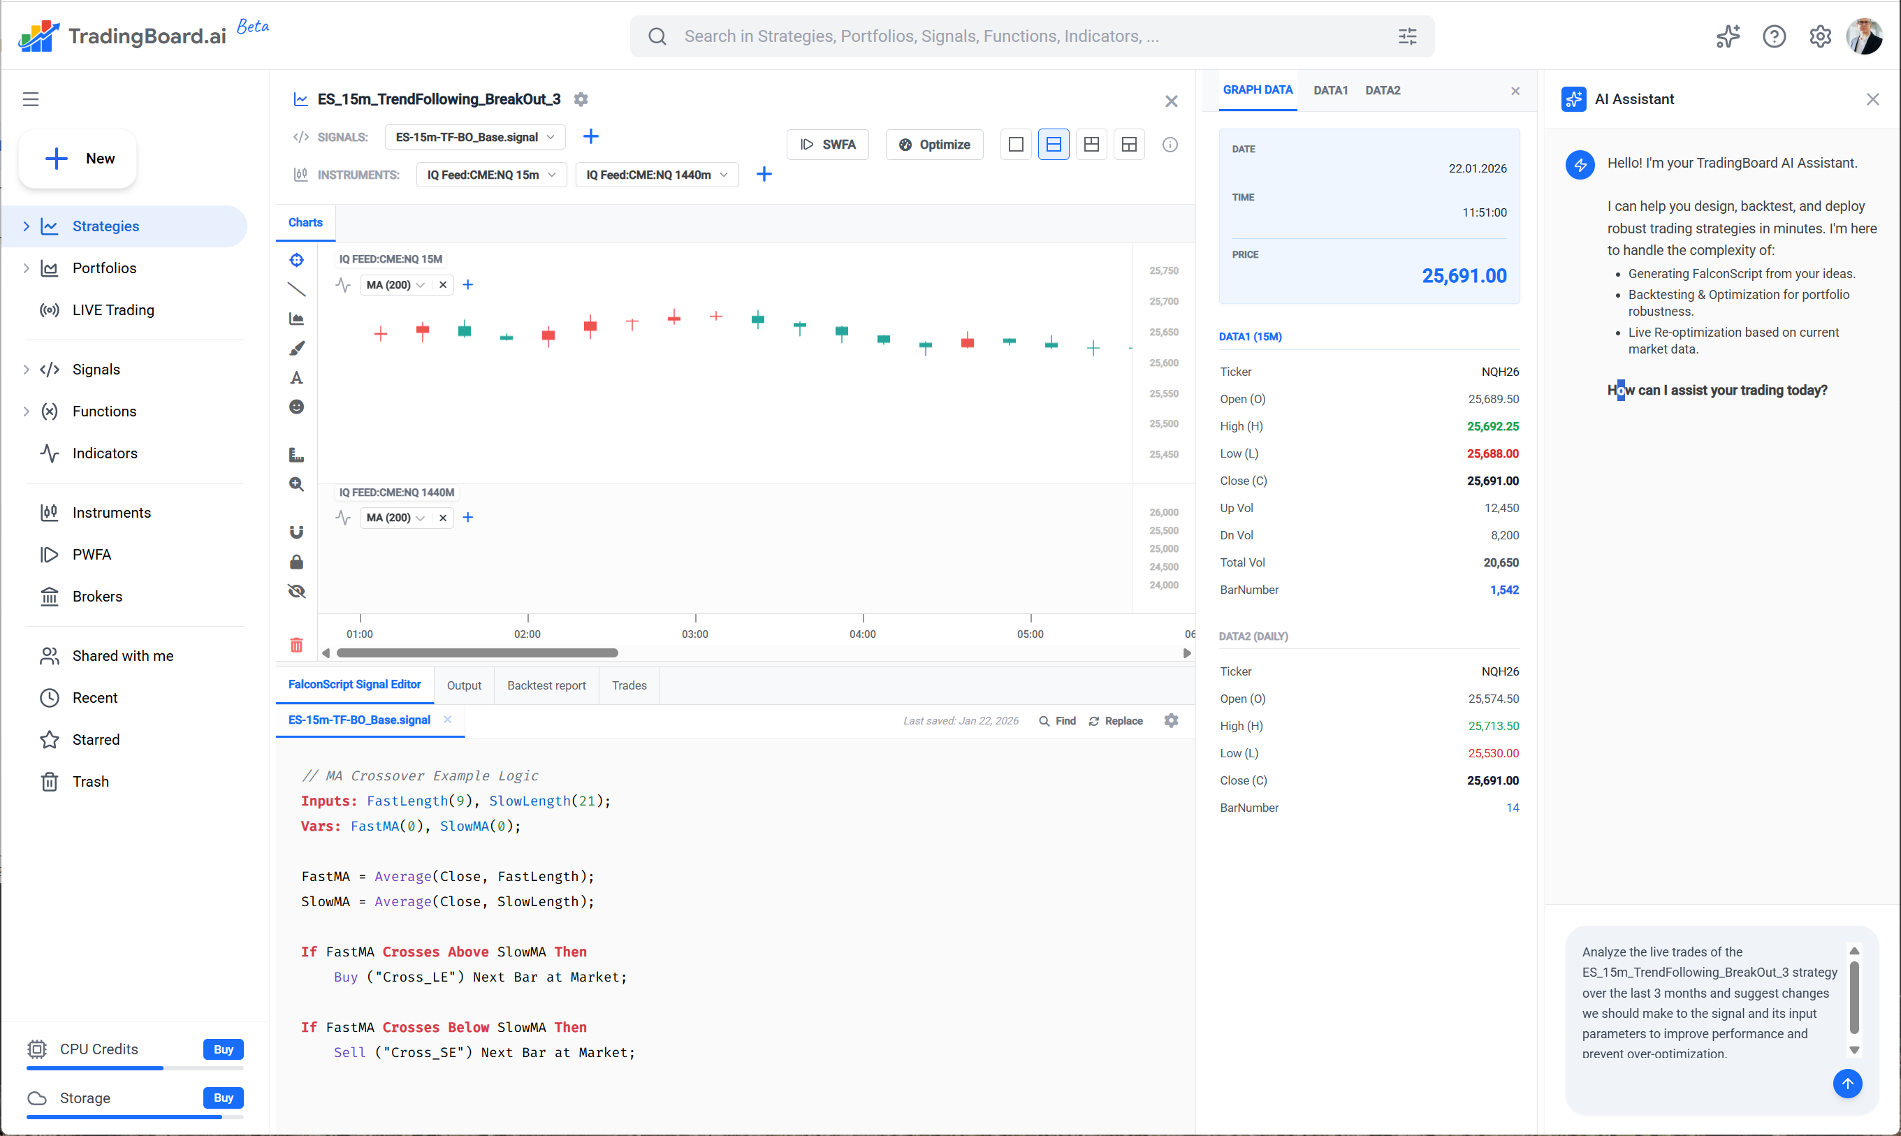Select the crosshair tool in chart toolbar
Viewport: 1901px width, 1136px height.
click(x=296, y=259)
